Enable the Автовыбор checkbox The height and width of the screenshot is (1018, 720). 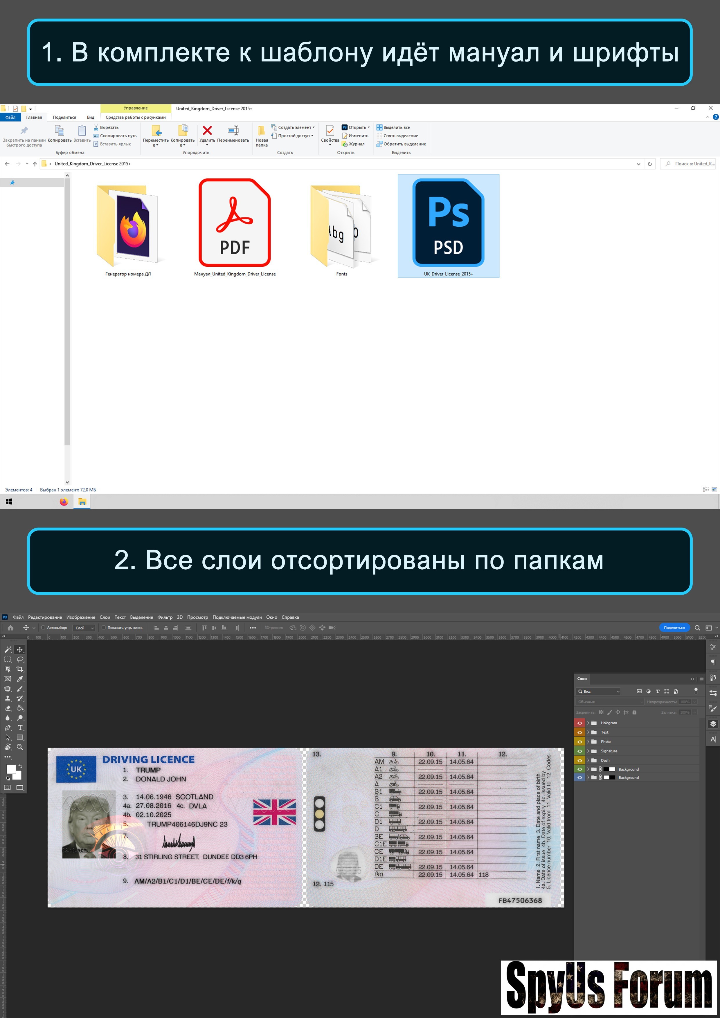point(43,627)
